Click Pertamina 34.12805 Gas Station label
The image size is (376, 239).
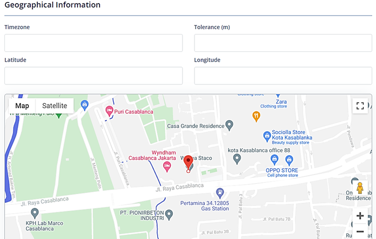[x=205, y=206]
